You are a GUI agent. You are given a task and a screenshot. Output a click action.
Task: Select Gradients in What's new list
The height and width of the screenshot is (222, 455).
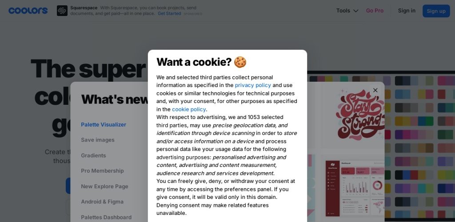93,155
